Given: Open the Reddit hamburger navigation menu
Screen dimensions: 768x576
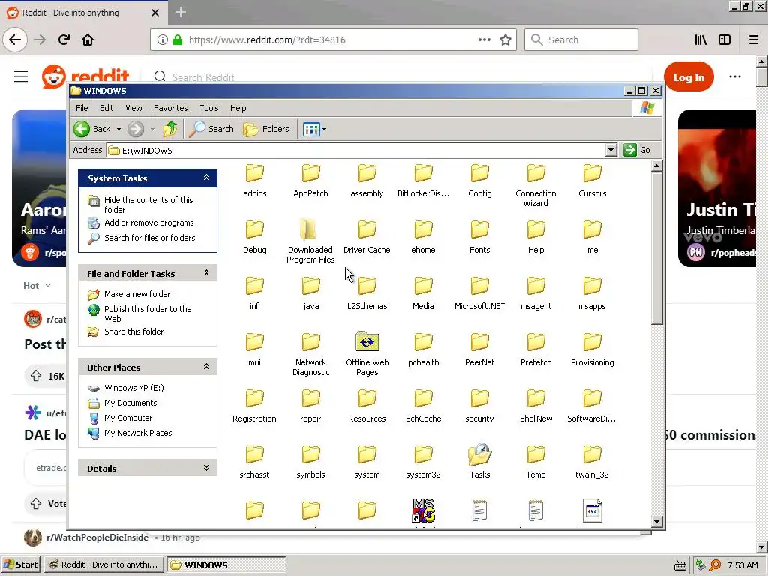Looking at the screenshot, I should (21, 76).
